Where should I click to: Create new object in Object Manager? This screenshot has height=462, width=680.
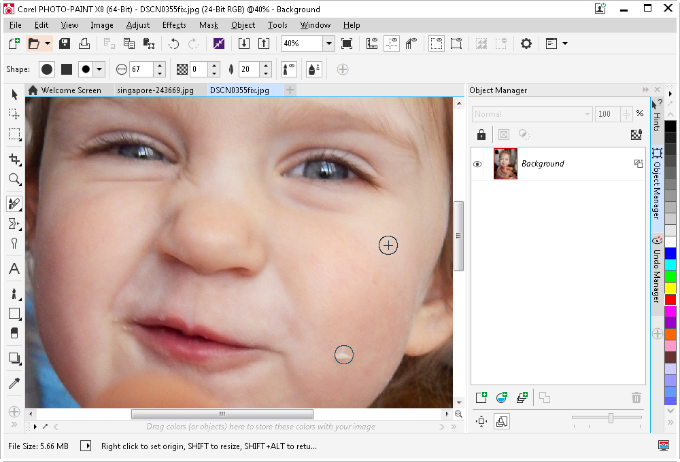click(481, 397)
